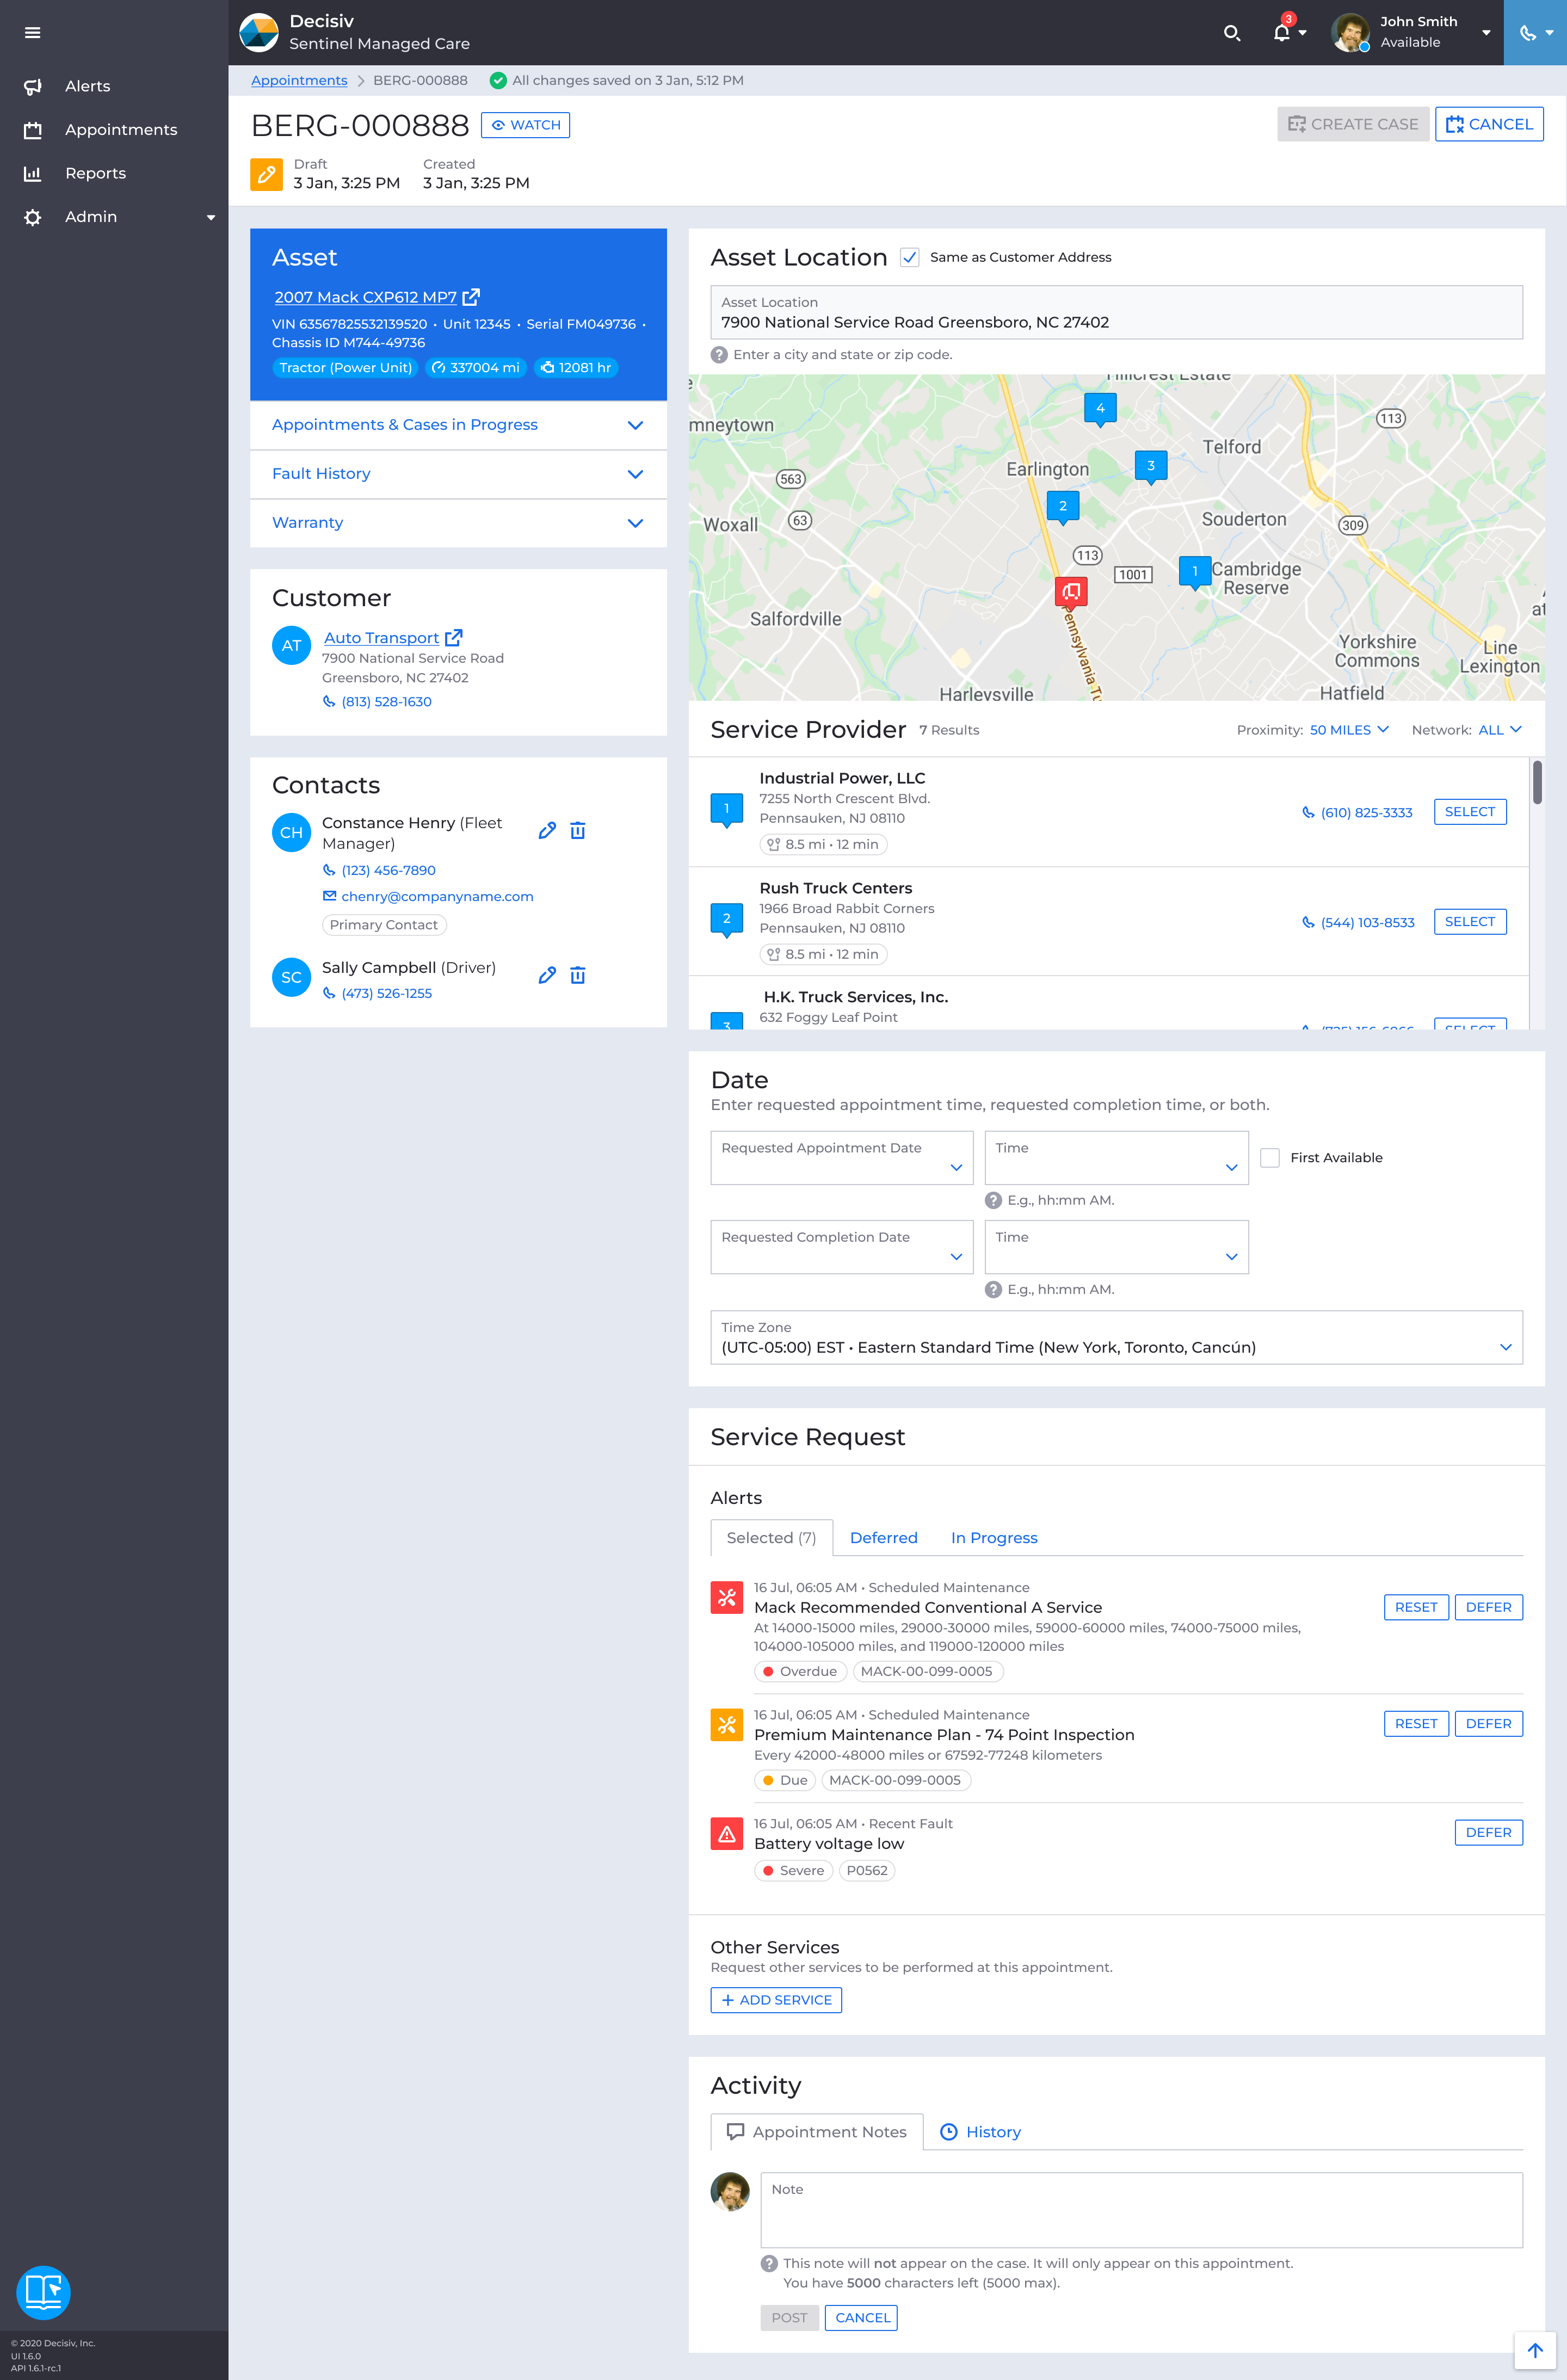The image size is (1567, 2380).
Task: Click into the Note text field
Action: pyautogui.click(x=1141, y=2211)
